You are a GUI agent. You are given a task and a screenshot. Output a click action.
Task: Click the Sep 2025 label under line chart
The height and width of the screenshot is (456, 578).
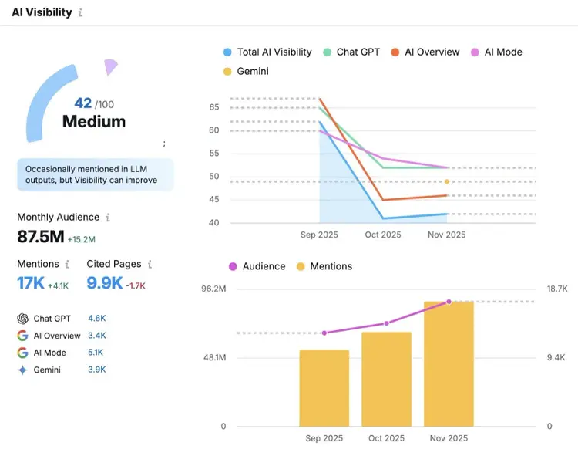(319, 235)
